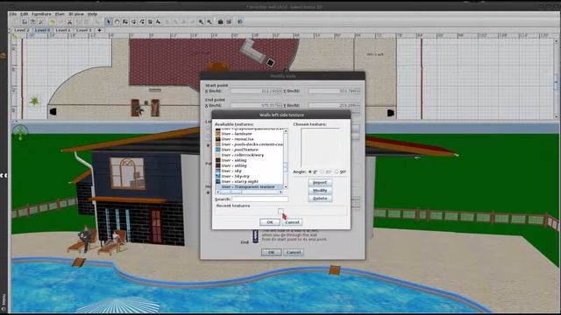This screenshot has width=561, height=315.
Task: Click texture list horizontal scroll right arrow
Action: (x=280, y=192)
